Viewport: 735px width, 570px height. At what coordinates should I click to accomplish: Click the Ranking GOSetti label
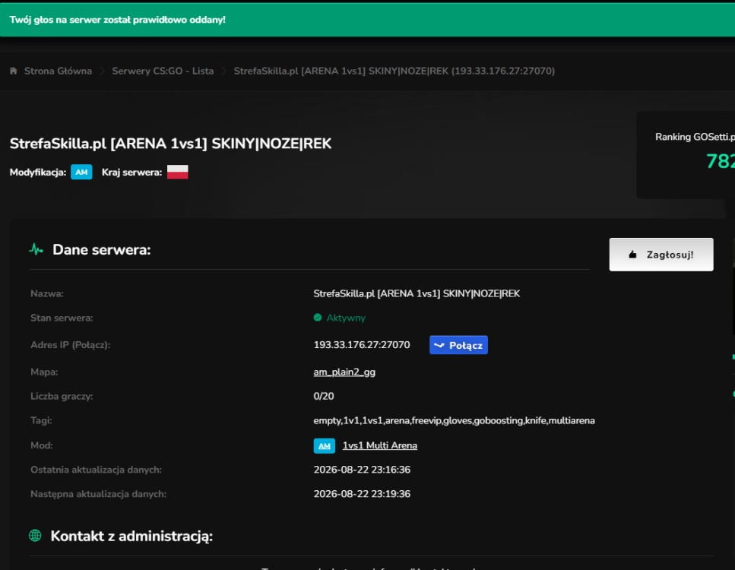coord(695,137)
